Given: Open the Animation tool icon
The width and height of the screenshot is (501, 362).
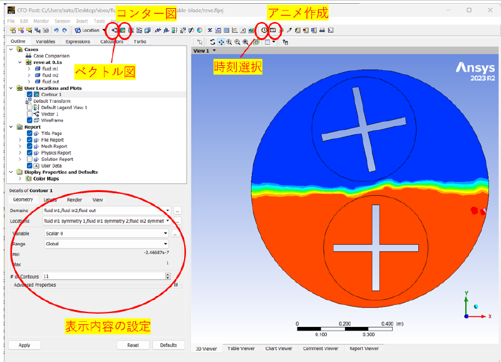Looking at the screenshot, I should [x=273, y=30].
